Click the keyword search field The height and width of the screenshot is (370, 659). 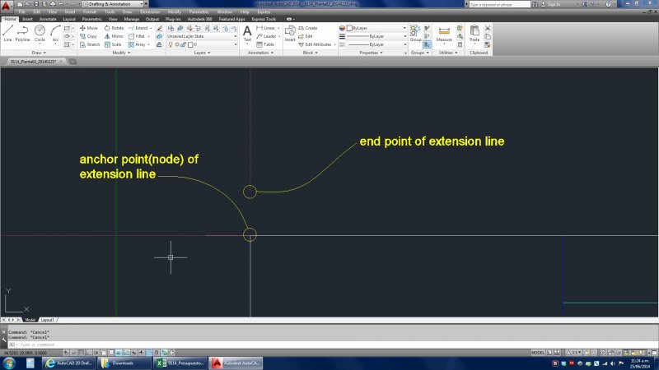tap(499, 4)
